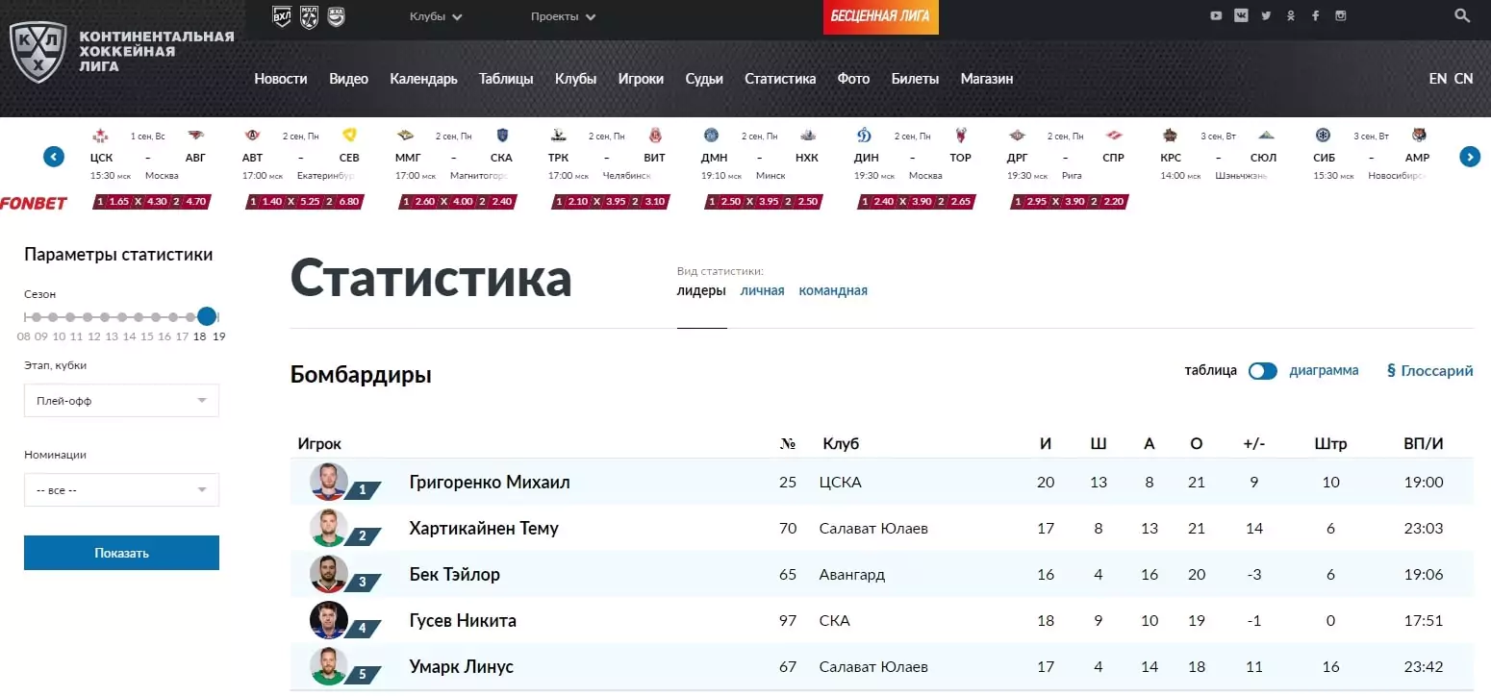Open the Бесценная лига banner
The height and width of the screenshot is (696, 1491).
click(x=880, y=16)
